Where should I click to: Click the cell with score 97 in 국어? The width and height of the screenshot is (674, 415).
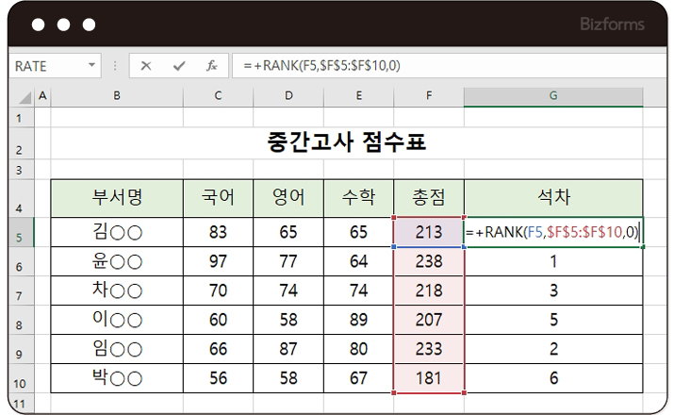tap(219, 261)
